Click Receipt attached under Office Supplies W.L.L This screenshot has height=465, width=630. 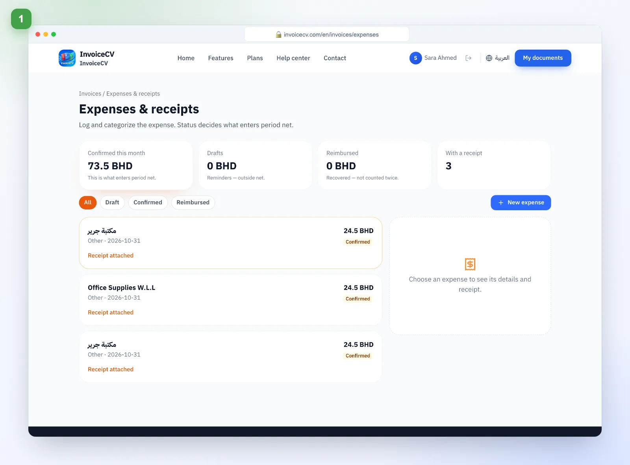click(111, 312)
